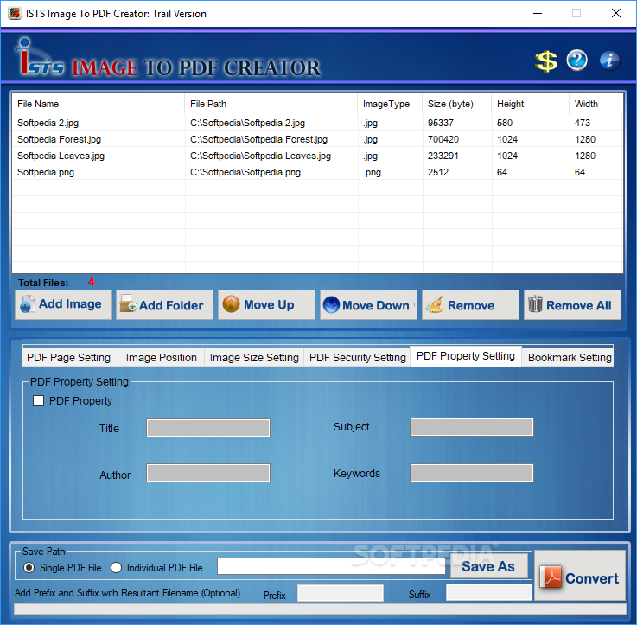This screenshot has height=625, width=637.
Task: Click the File Path column header
Action: tap(271, 104)
